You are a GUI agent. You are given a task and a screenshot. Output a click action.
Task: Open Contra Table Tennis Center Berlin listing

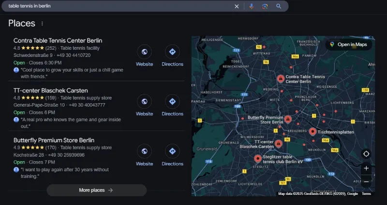pyautogui.click(x=58, y=41)
